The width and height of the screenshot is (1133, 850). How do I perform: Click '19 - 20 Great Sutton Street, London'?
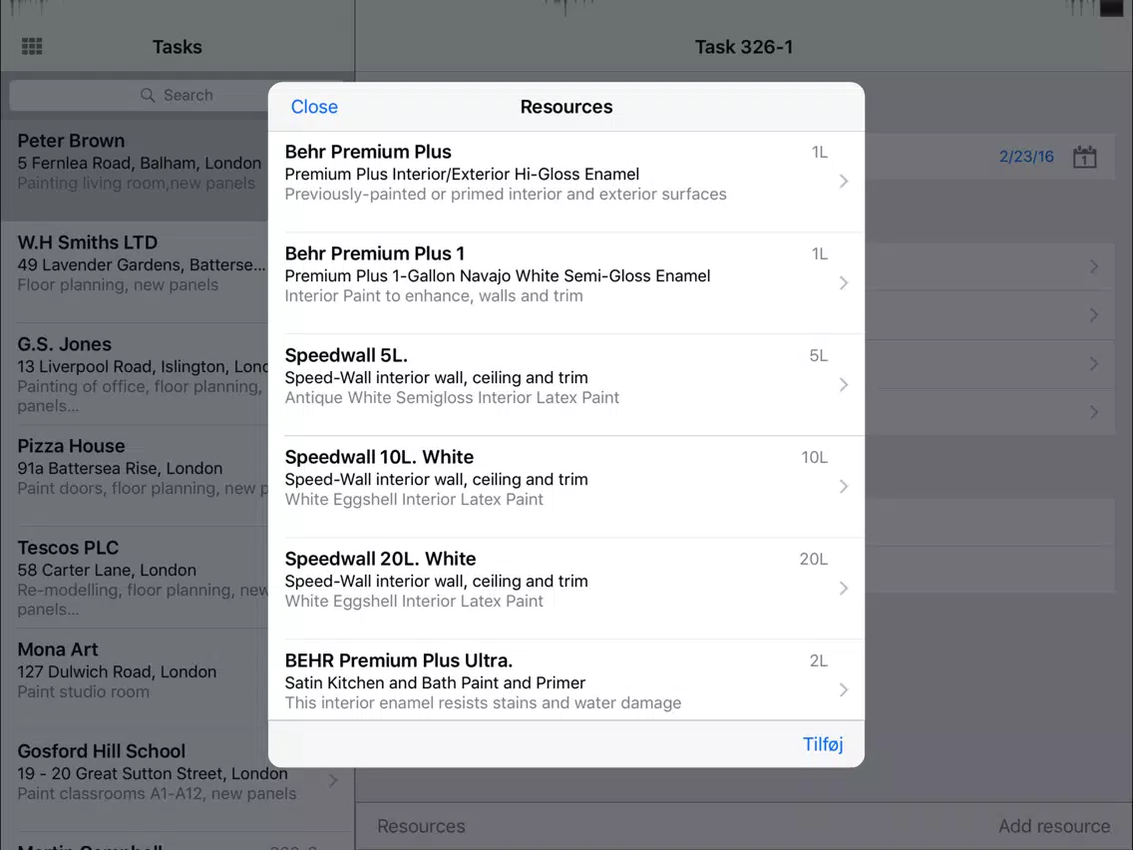coord(153,774)
